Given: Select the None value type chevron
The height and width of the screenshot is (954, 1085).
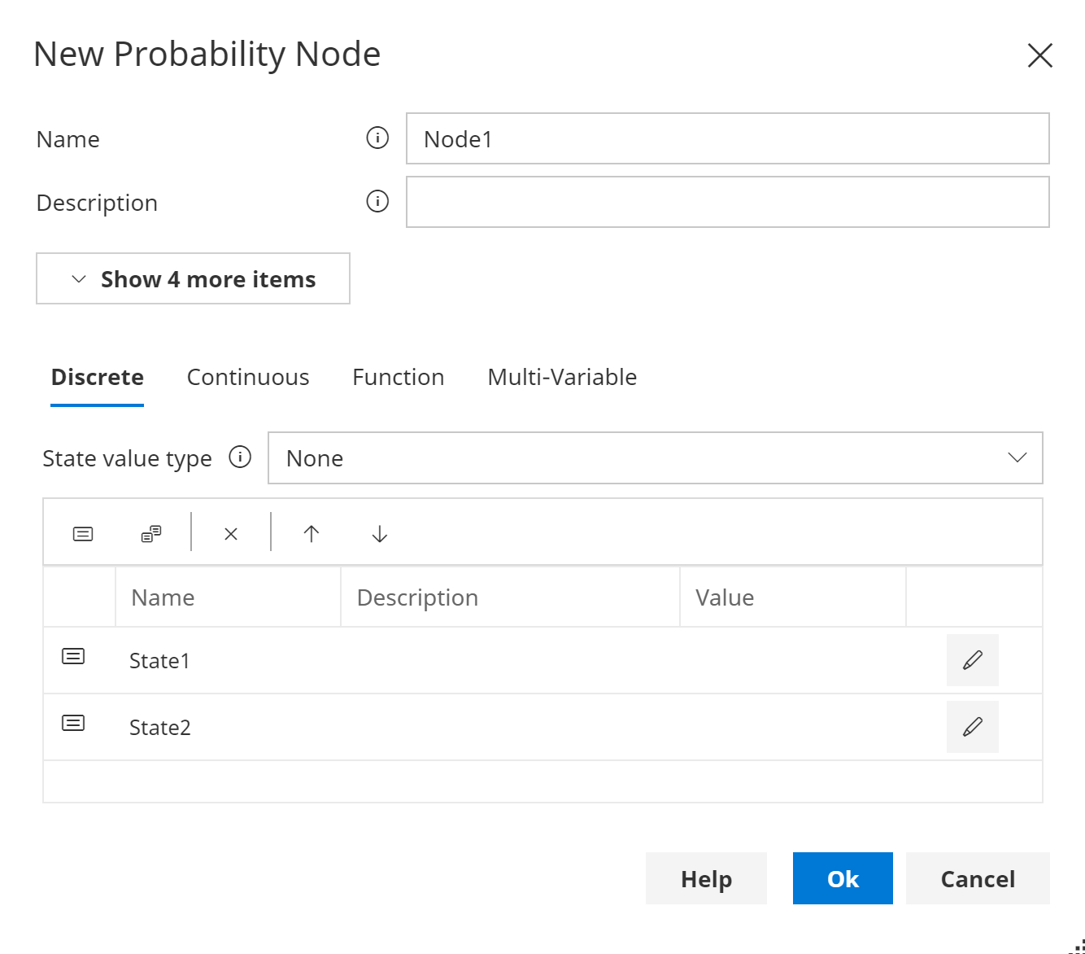Looking at the screenshot, I should pyautogui.click(x=1017, y=457).
